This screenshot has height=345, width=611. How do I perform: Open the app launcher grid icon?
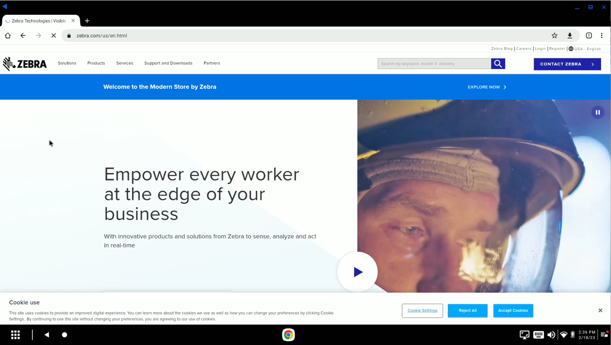coord(16,335)
